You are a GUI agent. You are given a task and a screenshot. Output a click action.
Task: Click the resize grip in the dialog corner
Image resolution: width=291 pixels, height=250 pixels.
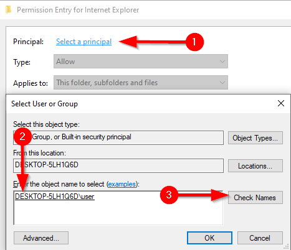(x=287, y=246)
